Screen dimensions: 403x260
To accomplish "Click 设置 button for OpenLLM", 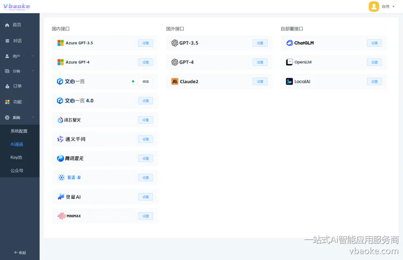I will [375, 62].
